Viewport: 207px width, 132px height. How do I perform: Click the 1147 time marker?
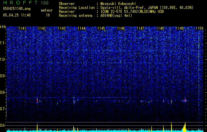(x=140, y=28)
